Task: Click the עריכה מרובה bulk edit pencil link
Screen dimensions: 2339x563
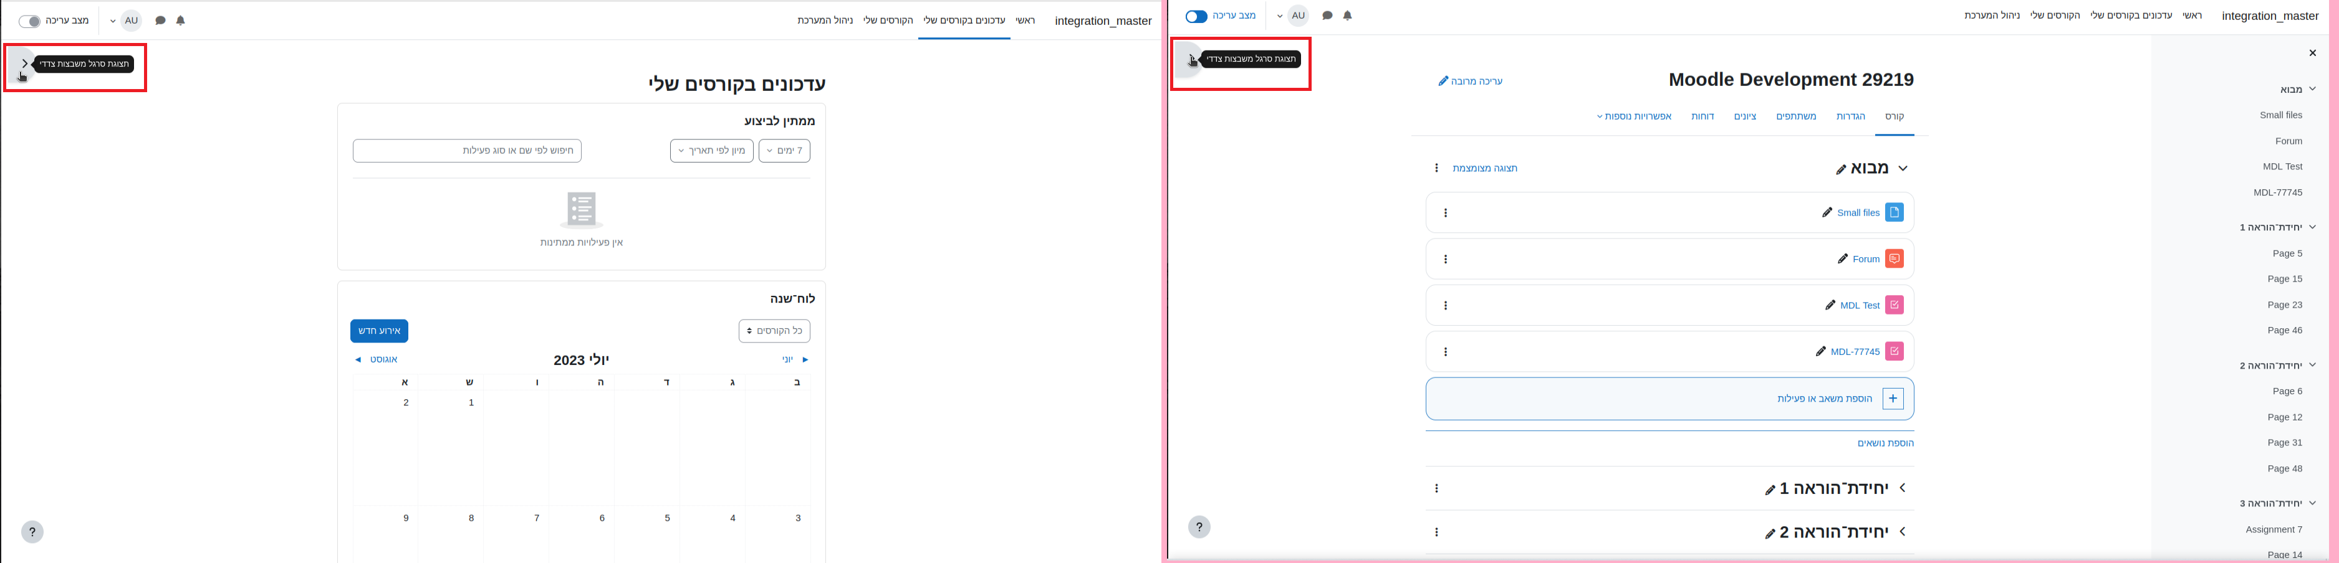Action: point(1470,81)
